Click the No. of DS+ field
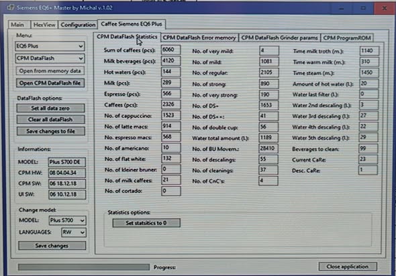 [268, 105]
